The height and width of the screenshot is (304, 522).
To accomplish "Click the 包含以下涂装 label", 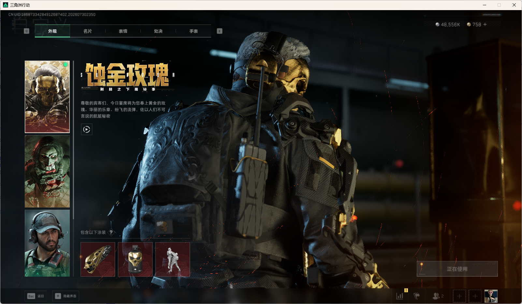I will (93, 232).
